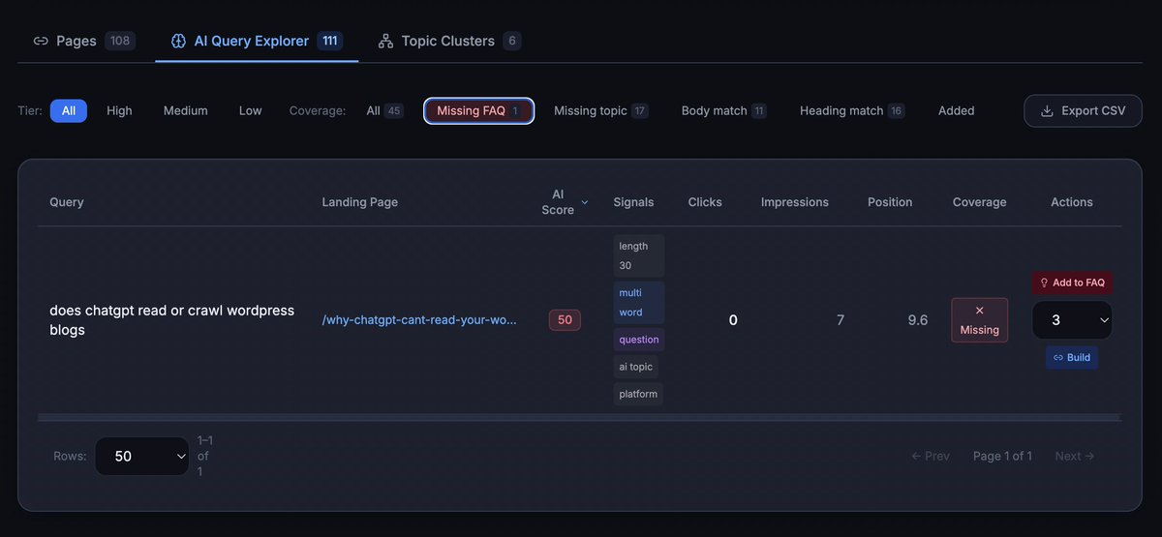Click the 1–1 of 1 row count
1162x537 pixels.
coord(204,456)
